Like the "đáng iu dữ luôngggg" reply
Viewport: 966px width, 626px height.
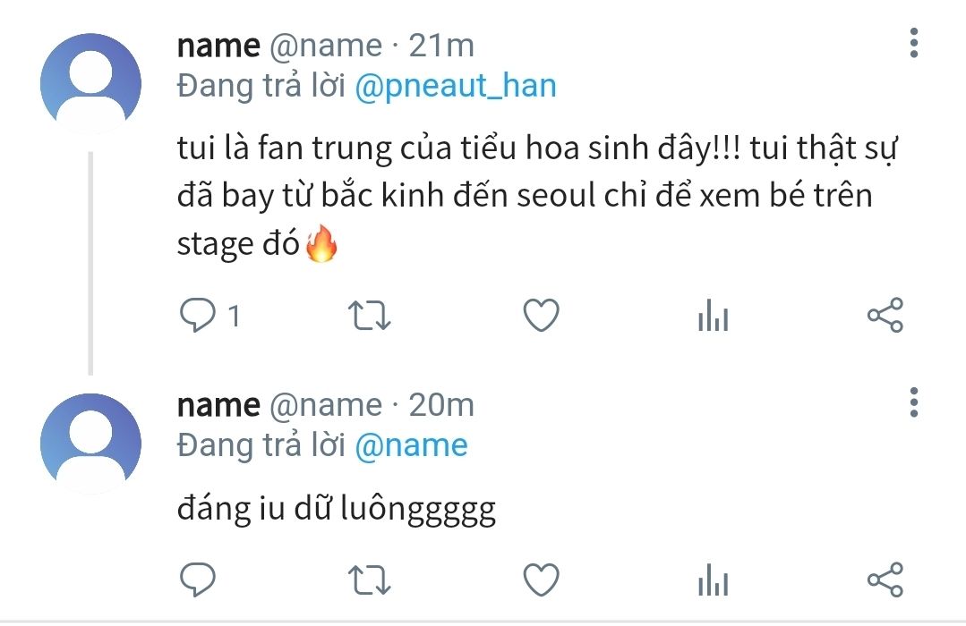coord(541,580)
